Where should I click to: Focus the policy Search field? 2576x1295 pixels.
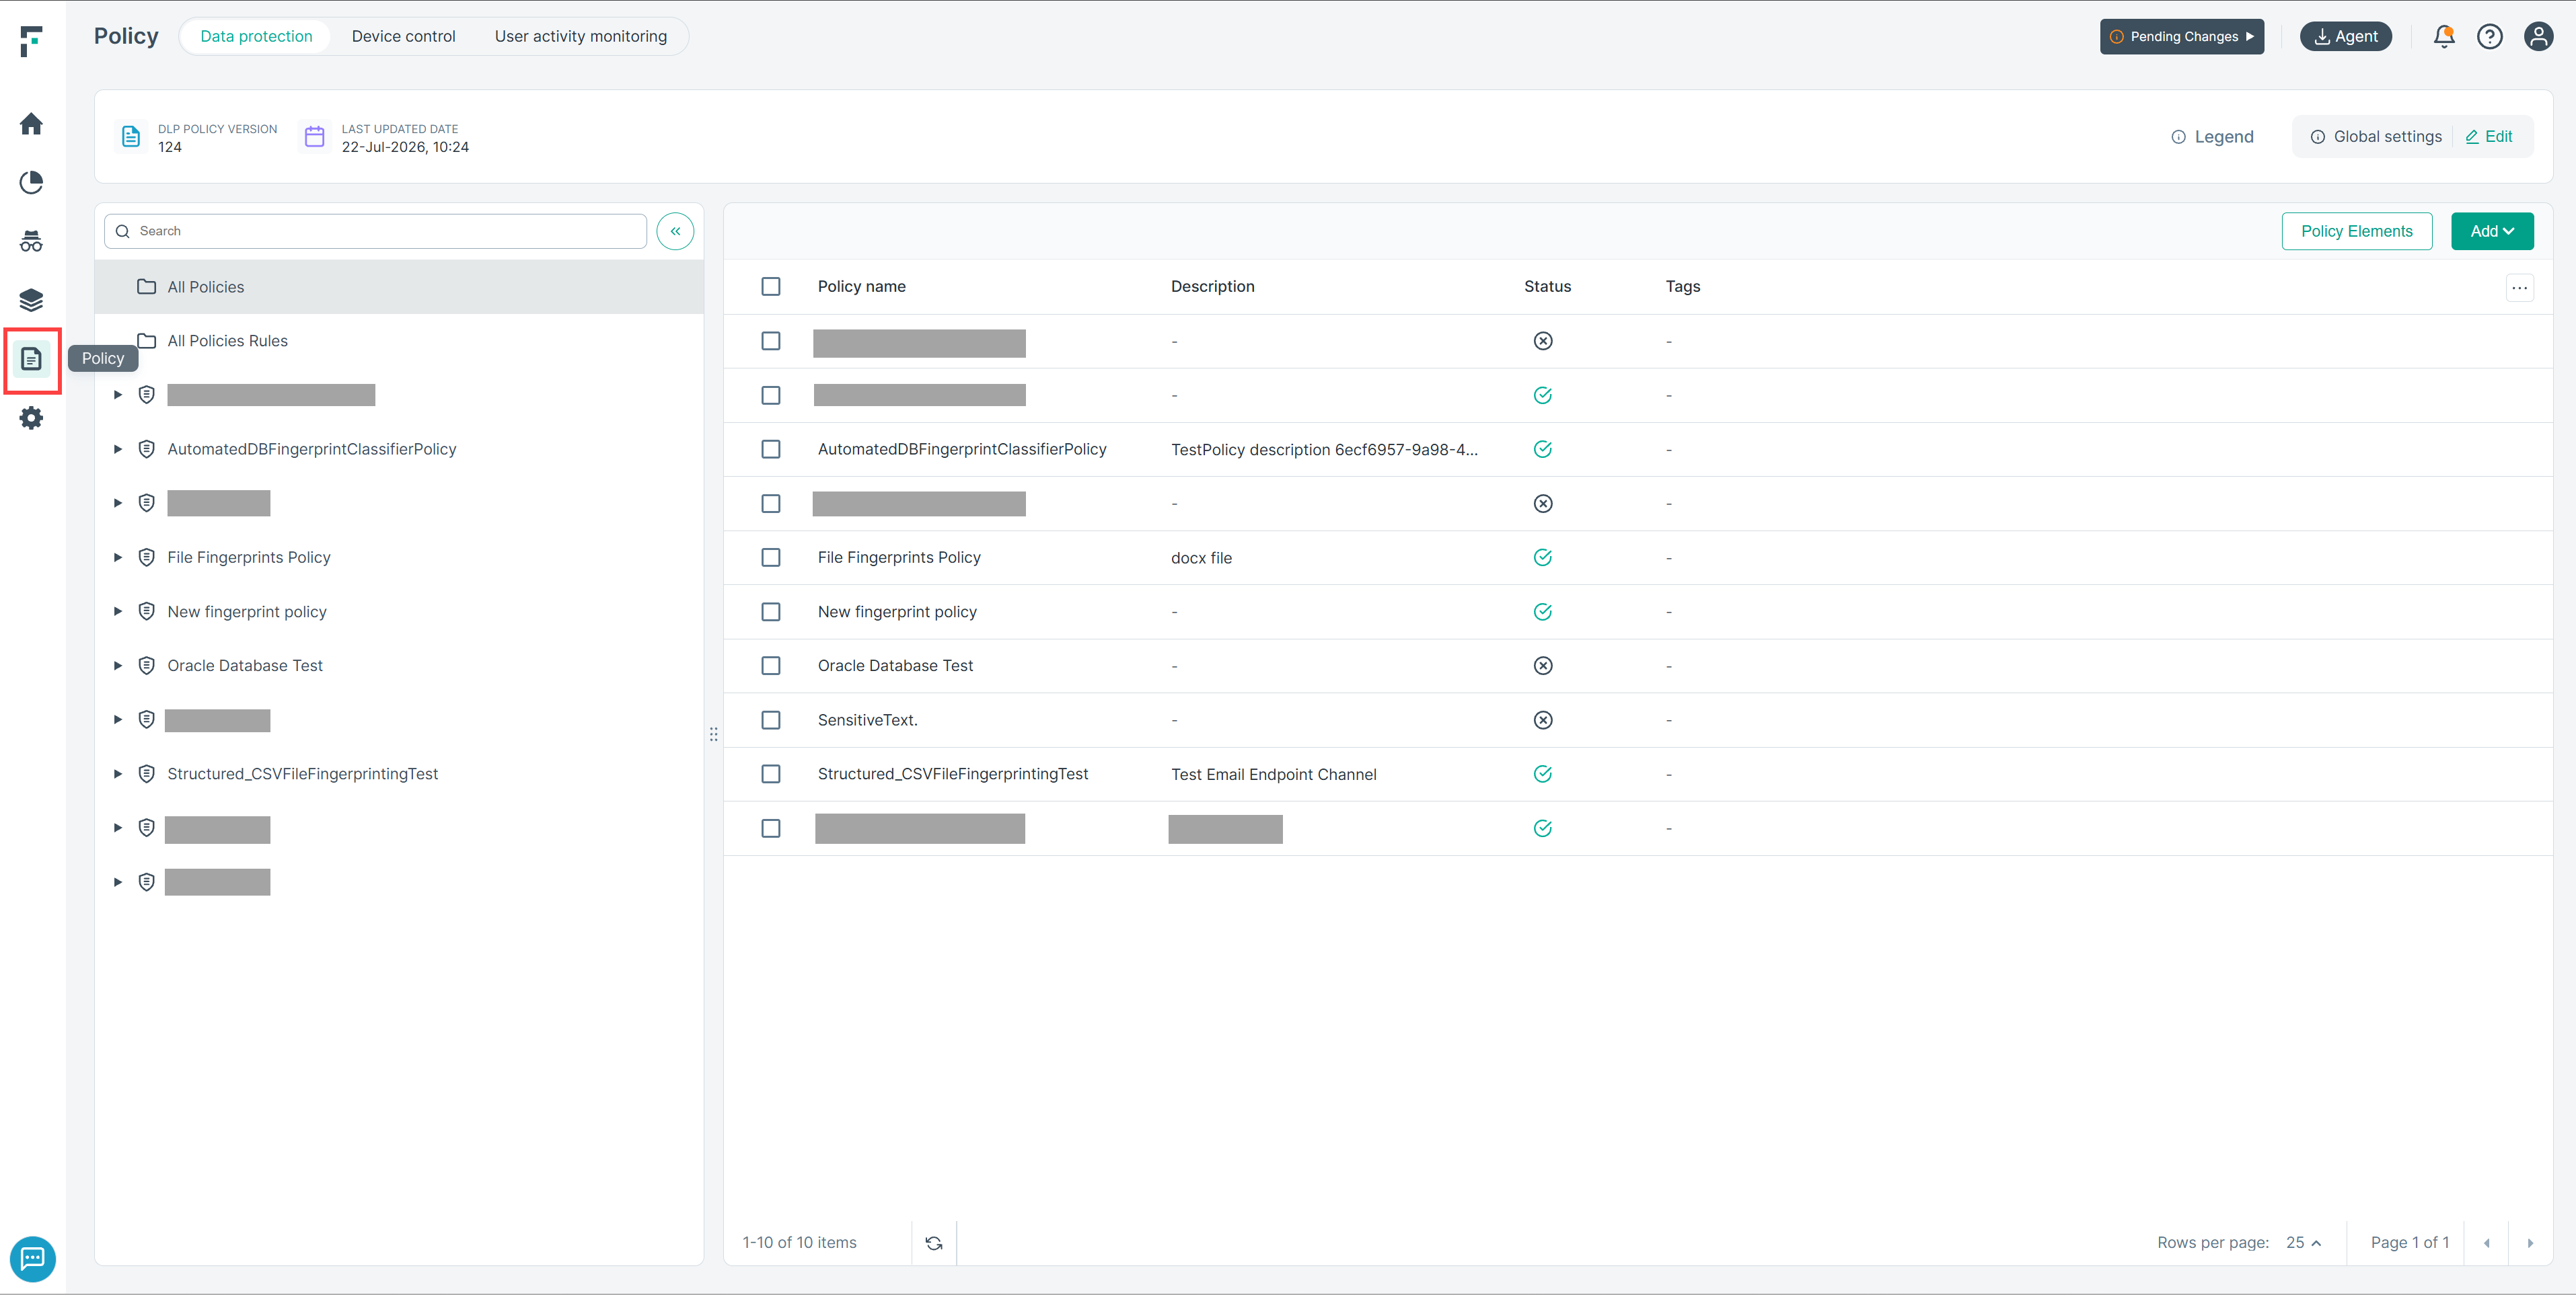[x=376, y=232]
